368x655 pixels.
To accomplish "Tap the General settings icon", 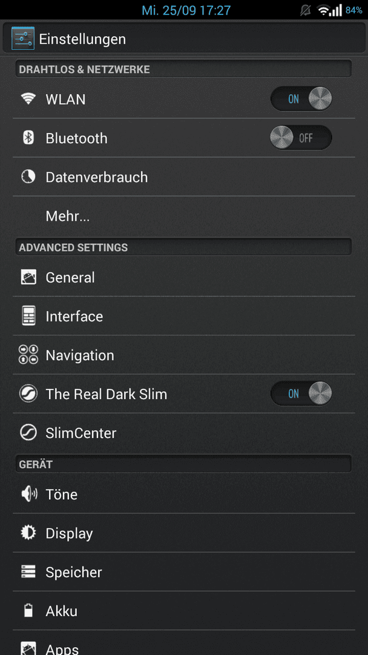I will [x=28, y=277].
